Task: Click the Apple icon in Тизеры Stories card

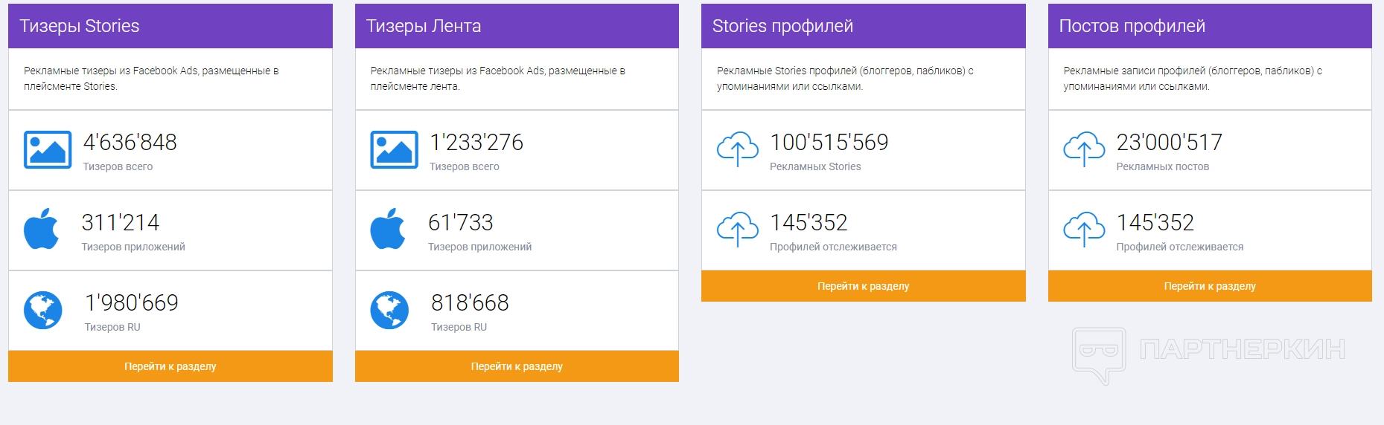Action: [41, 229]
